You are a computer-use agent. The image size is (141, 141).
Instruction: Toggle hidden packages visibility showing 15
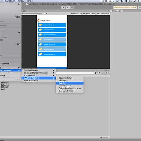(107, 73)
